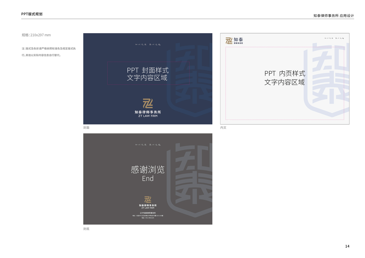Click the slogan in the inner slide's top-right

(334, 38)
